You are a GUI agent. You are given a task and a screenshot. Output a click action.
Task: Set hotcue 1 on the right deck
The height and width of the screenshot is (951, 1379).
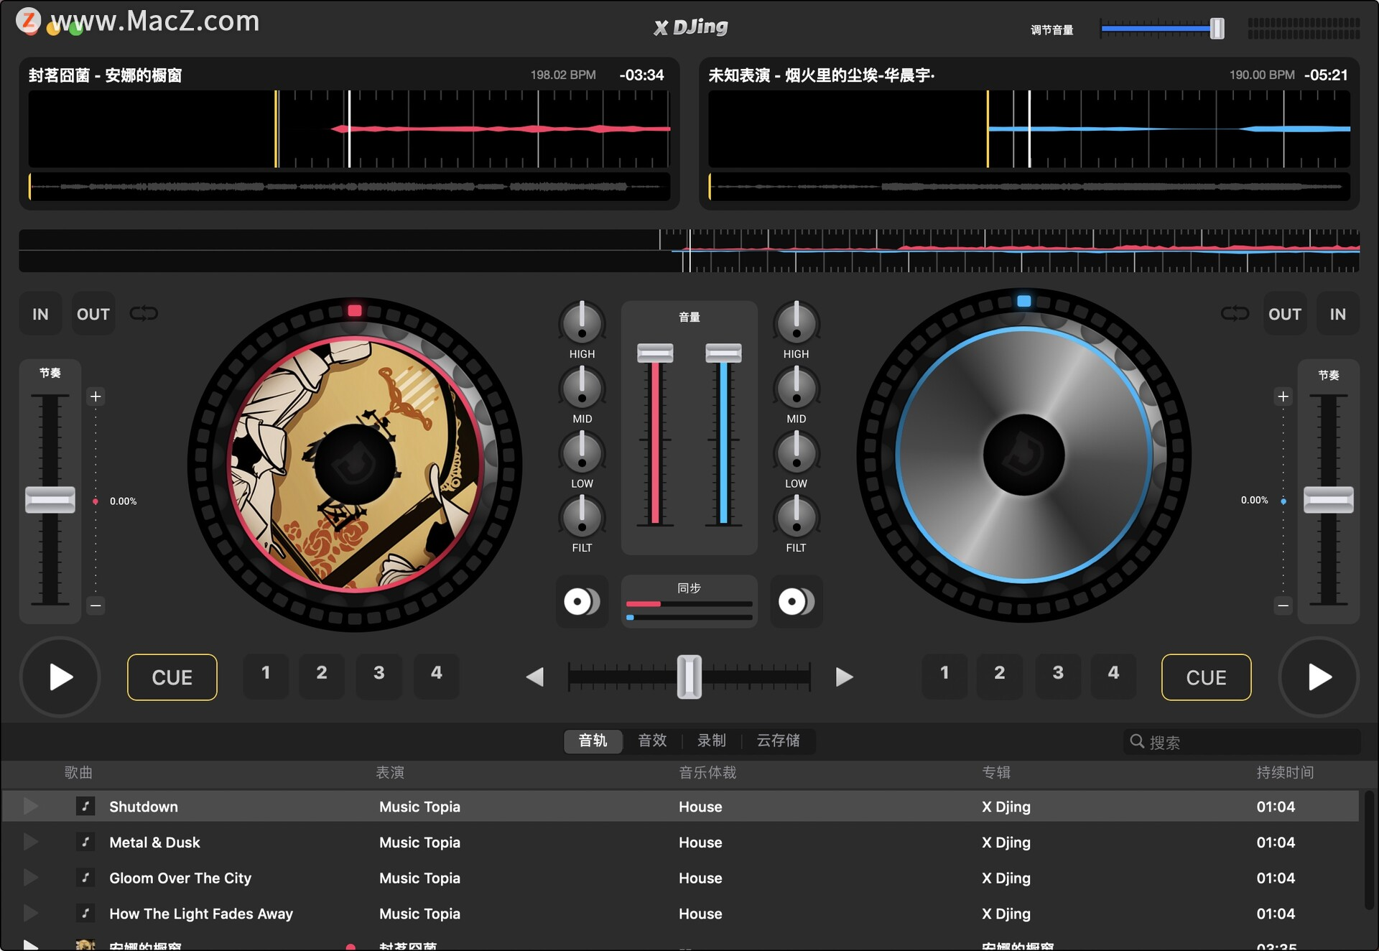[944, 674]
